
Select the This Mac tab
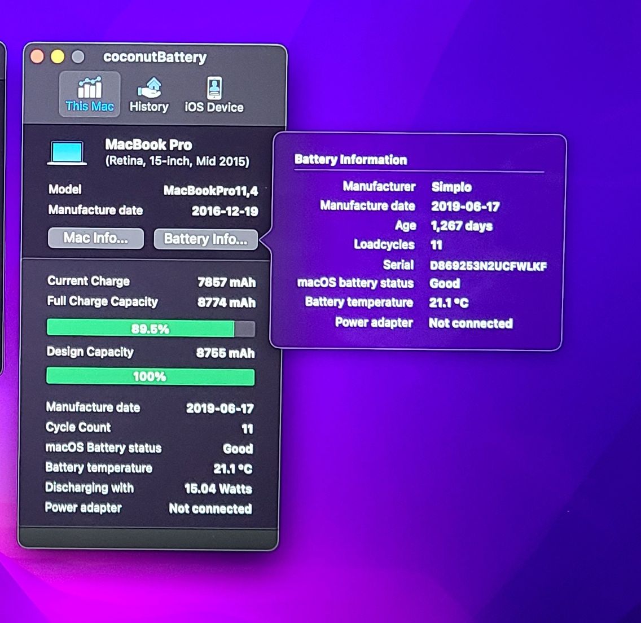90,94
